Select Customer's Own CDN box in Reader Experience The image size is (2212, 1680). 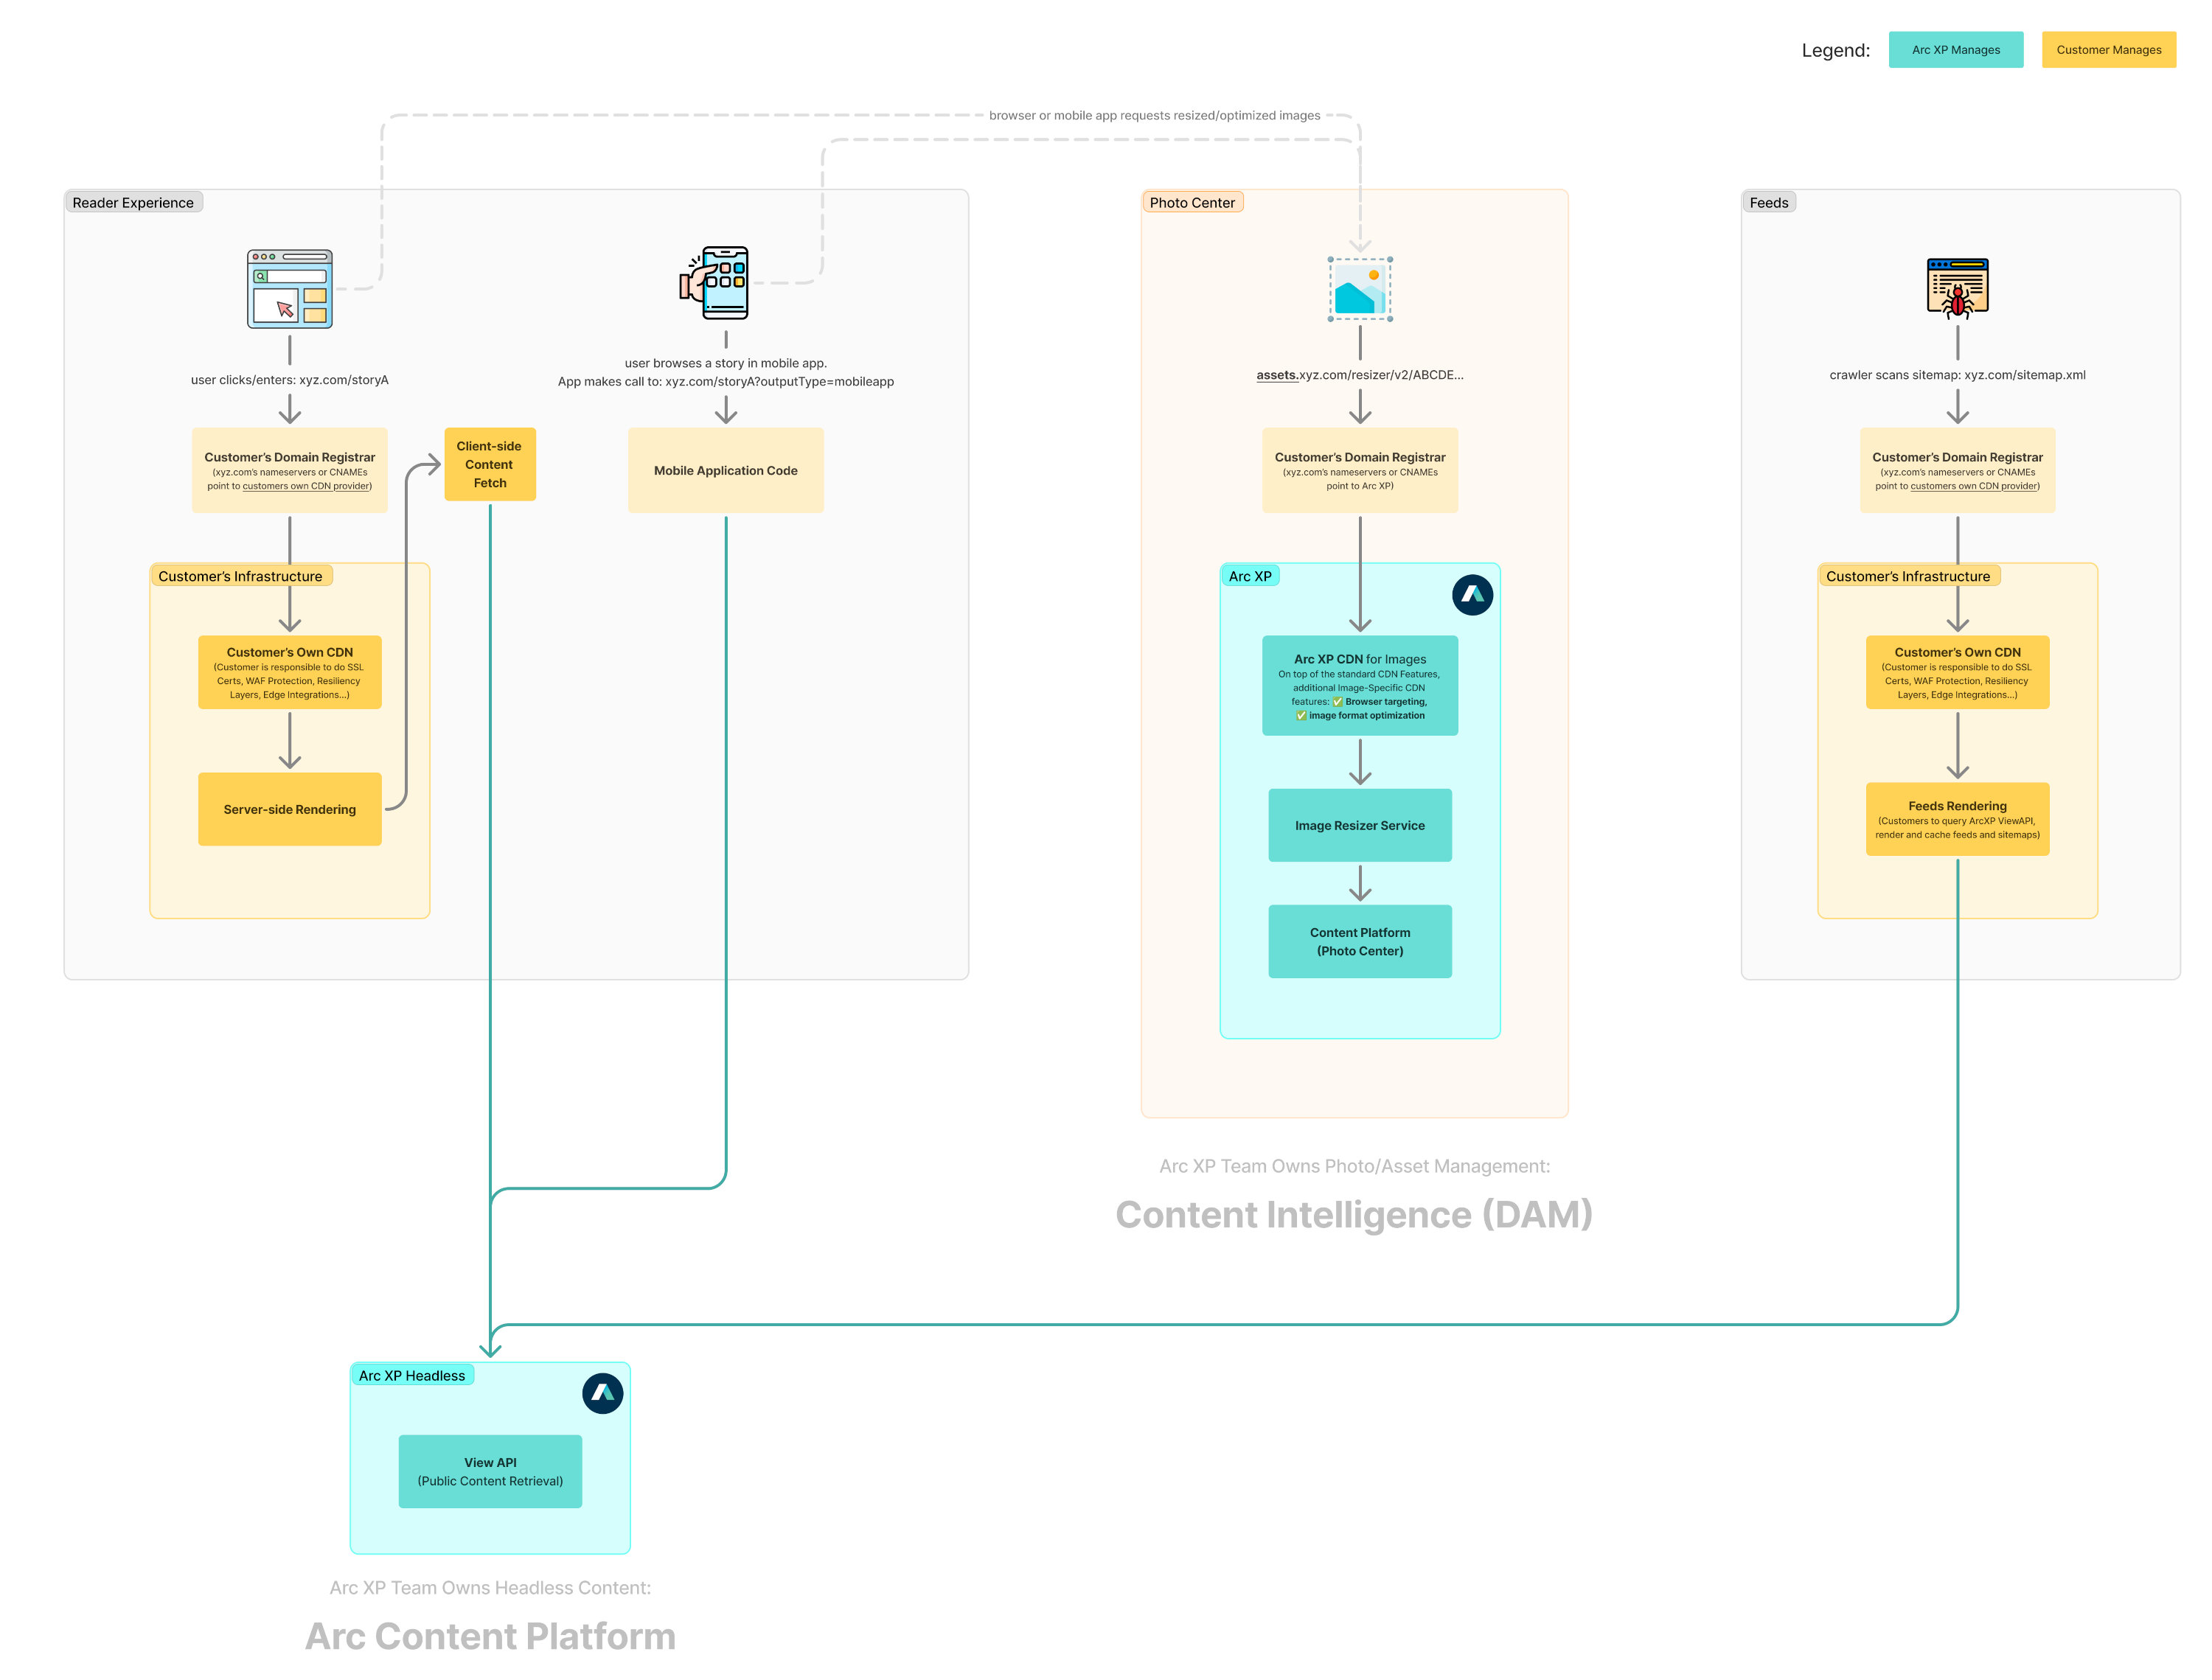coord(290,673)
